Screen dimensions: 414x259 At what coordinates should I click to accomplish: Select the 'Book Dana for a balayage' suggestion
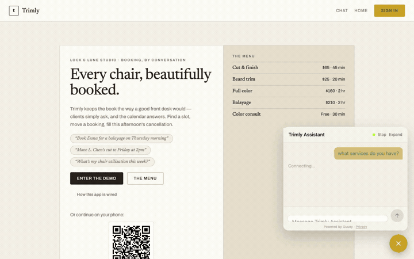121,138
